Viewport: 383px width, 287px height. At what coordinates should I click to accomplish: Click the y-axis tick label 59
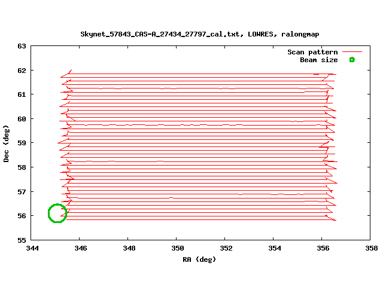pyautogui.click(x=22, y=143)
